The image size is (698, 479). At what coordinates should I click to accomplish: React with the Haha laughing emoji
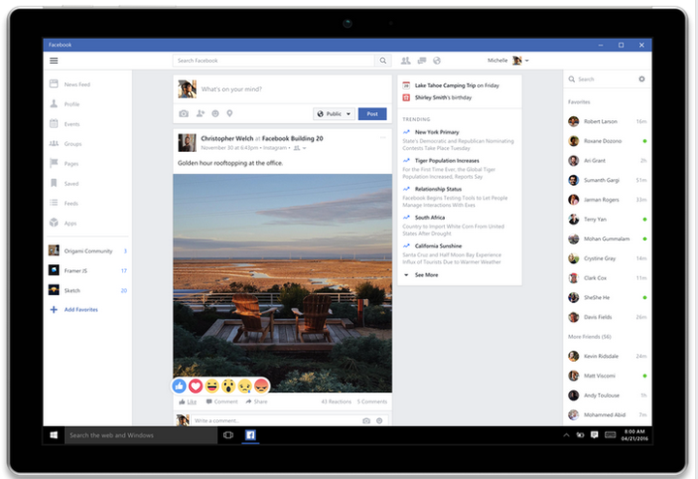(212, 386)
